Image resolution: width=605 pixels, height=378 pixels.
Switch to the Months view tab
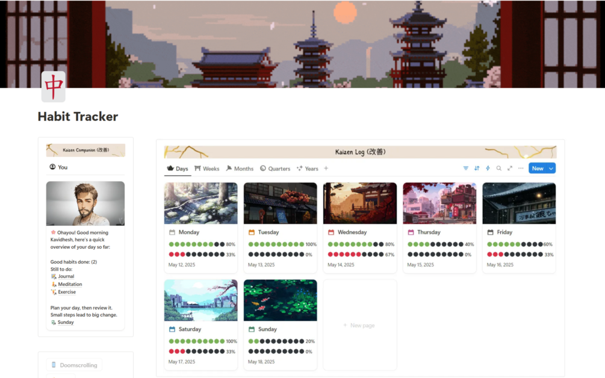tap(240, 169)
